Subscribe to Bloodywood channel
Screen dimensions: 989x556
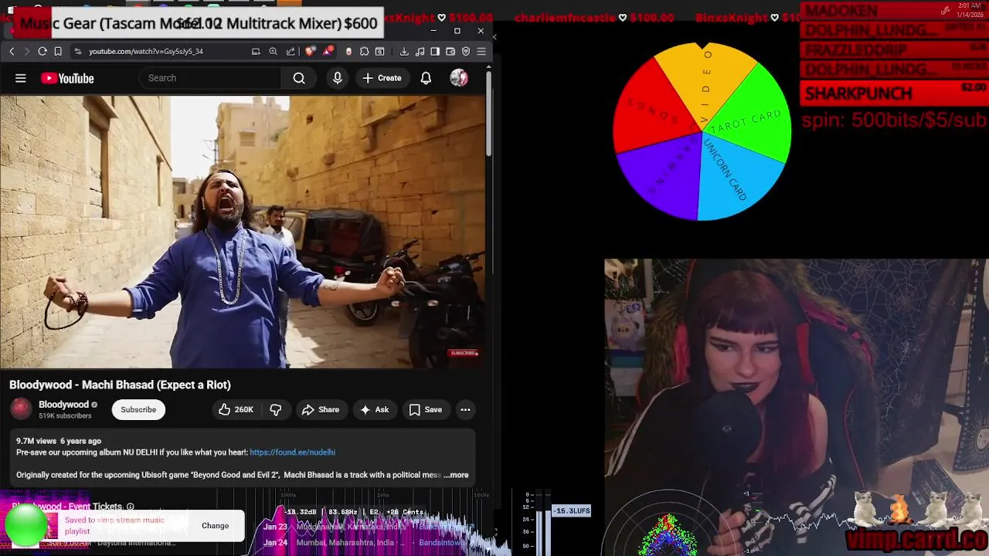click(138, 409)
